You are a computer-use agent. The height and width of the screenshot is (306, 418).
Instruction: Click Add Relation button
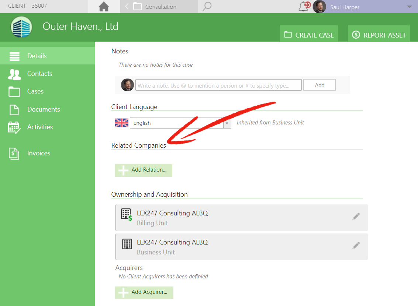[x=144, y=170]
